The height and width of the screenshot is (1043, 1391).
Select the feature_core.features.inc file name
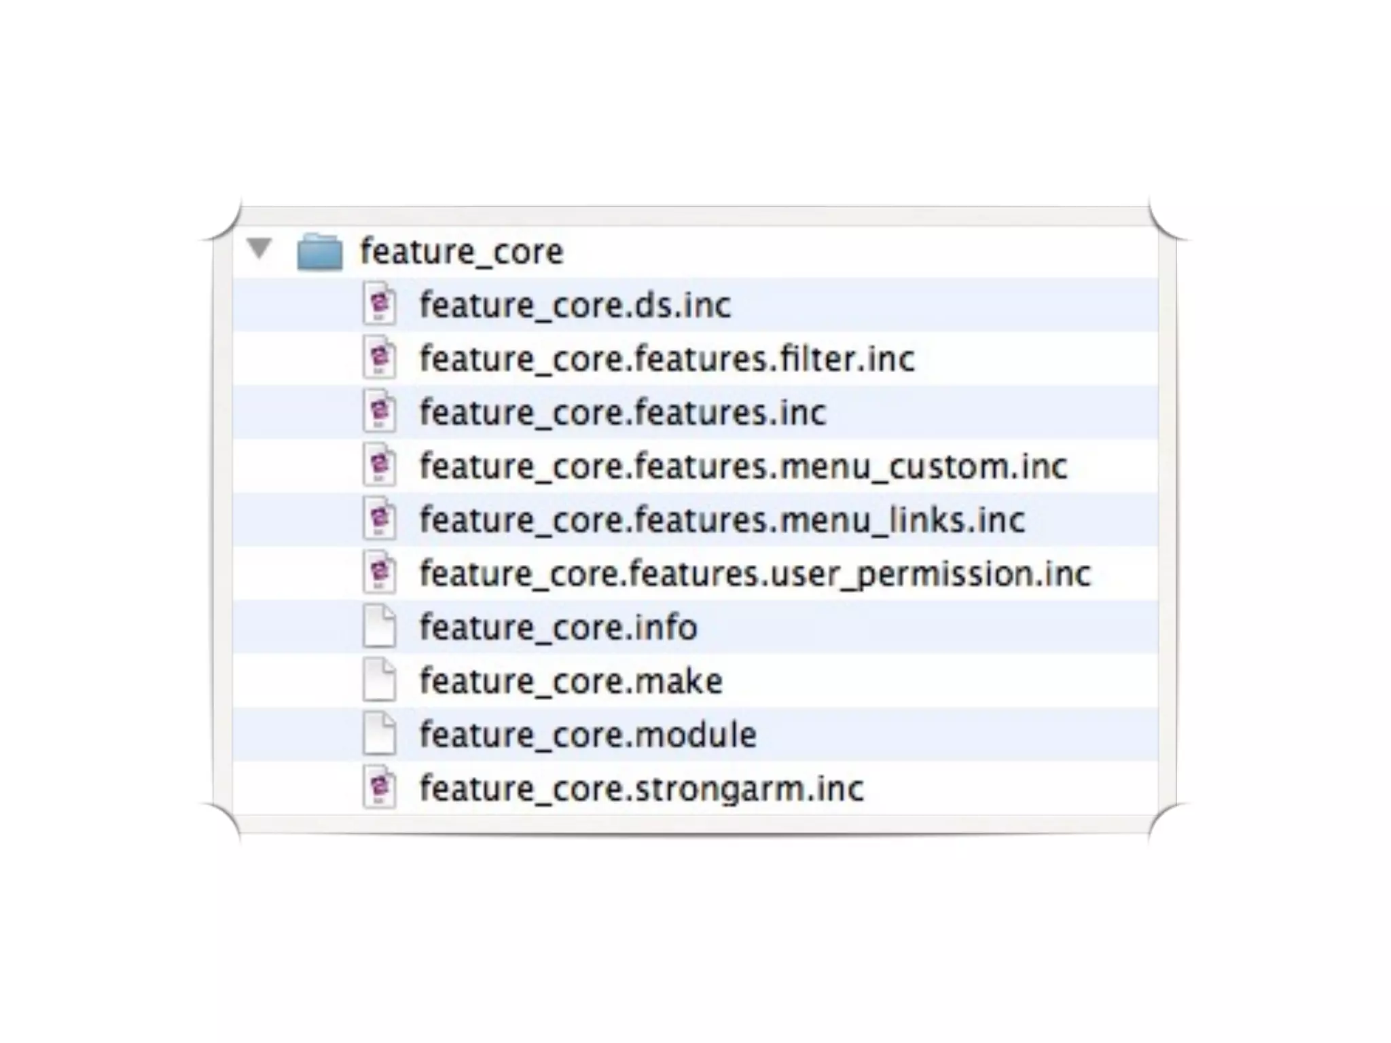[622, 412]
